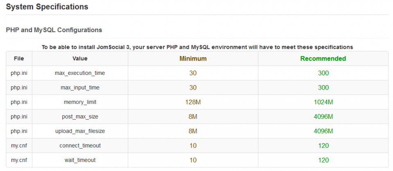Click the post_max_size setting name
393x171 pixels.
tap(80, 116)
